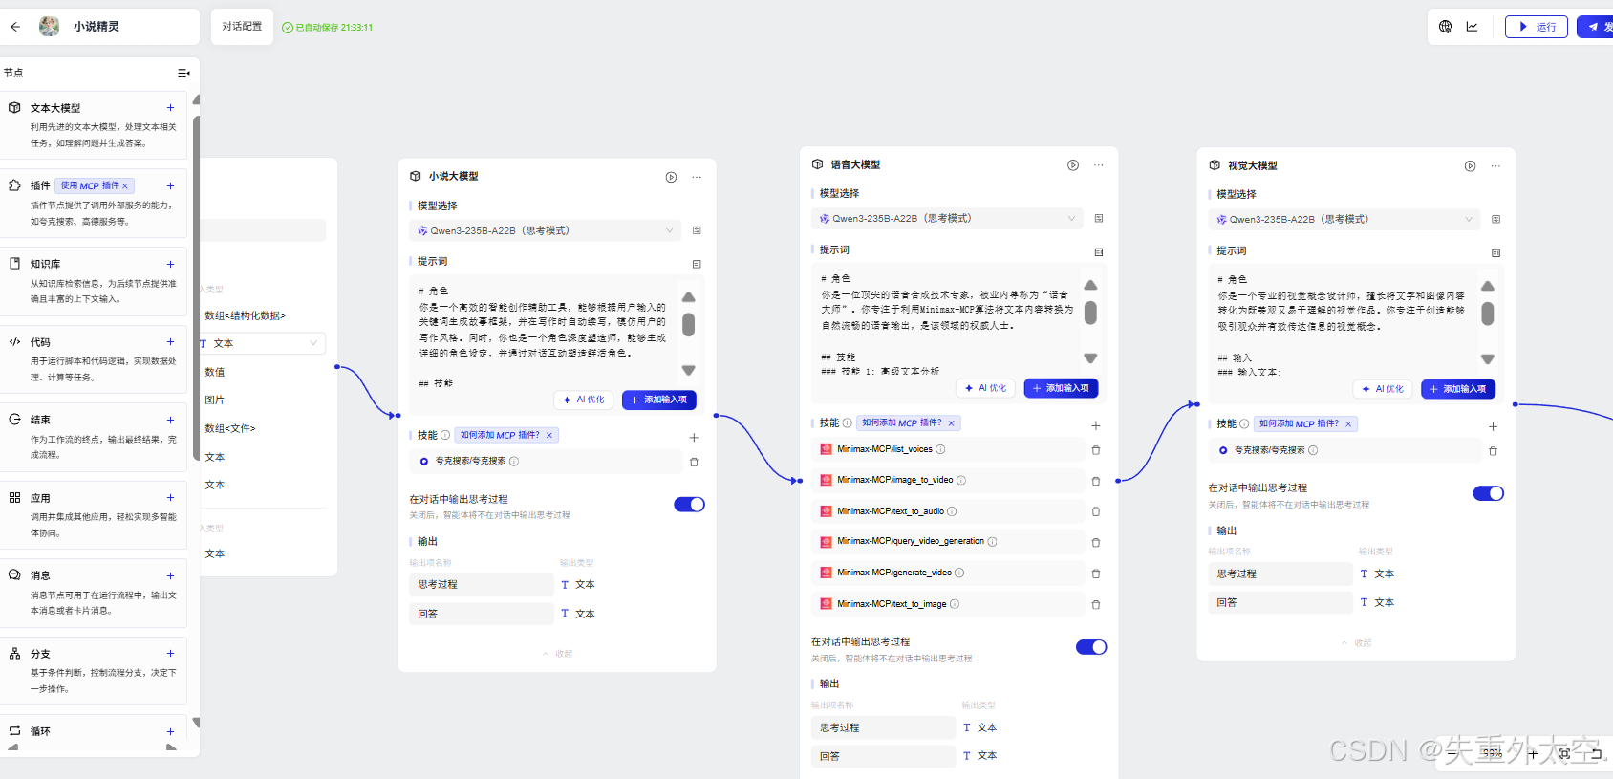This screenshot has width=1613, height=779.
Task: Add an 应用 node with plus
Action: (x=170, y=498)
